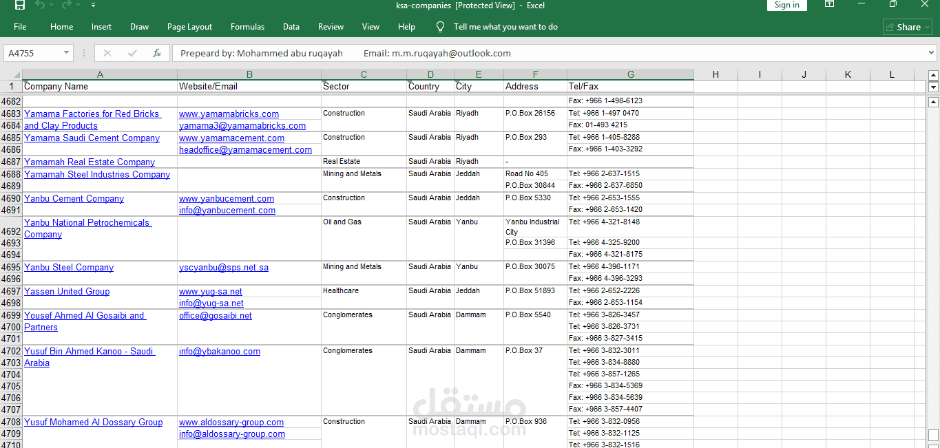940x448 pixels.
Task: Open info@ybakanoo.com email link
Action: click(220, 351)
